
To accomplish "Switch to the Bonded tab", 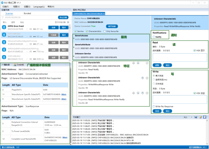I will [27, 13].
